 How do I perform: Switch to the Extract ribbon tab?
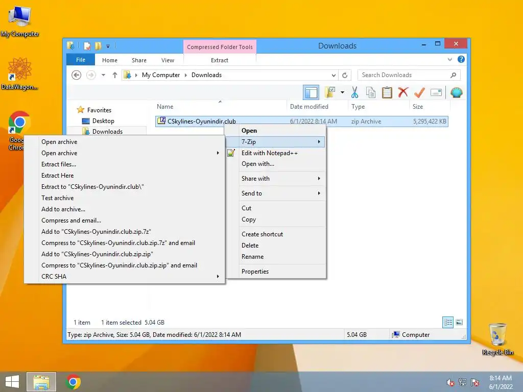point(220,60)
